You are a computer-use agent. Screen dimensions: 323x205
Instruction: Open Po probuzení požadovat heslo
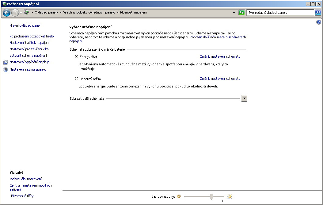pyautogui.click(x=32, y=36)
